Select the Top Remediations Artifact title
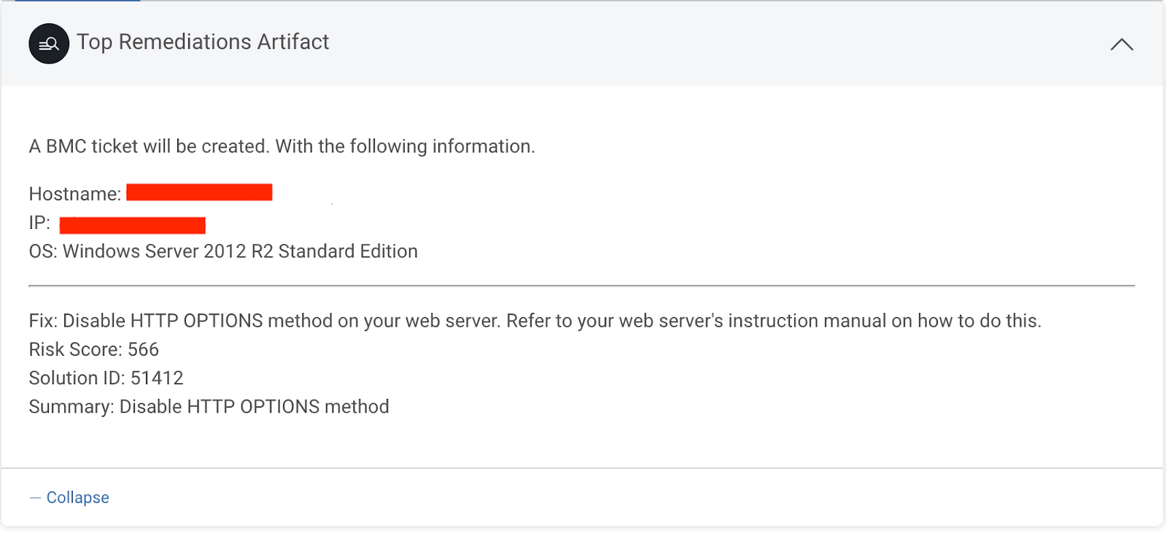 [x=203, y=42]
